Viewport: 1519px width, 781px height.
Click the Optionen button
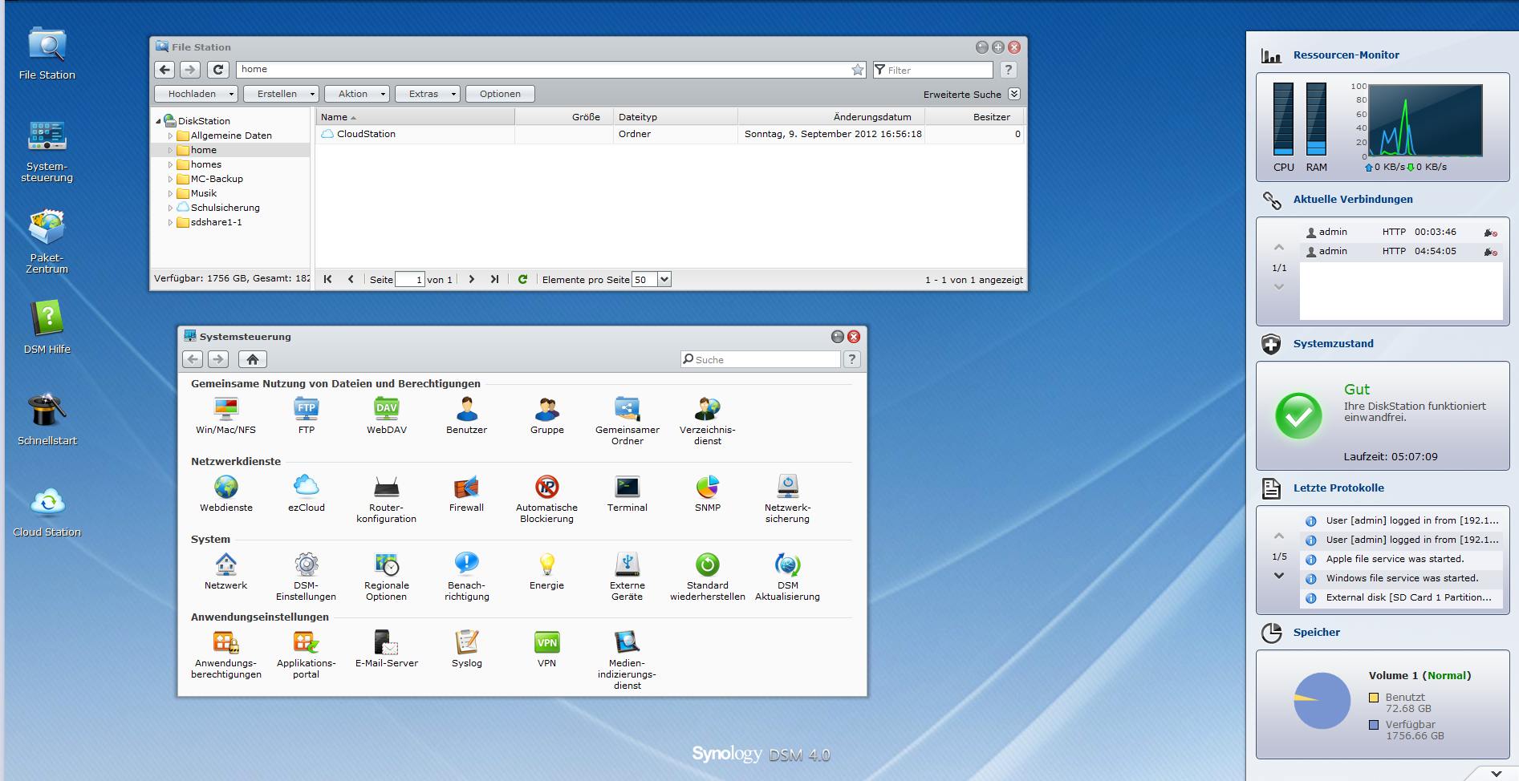(500, 94)
